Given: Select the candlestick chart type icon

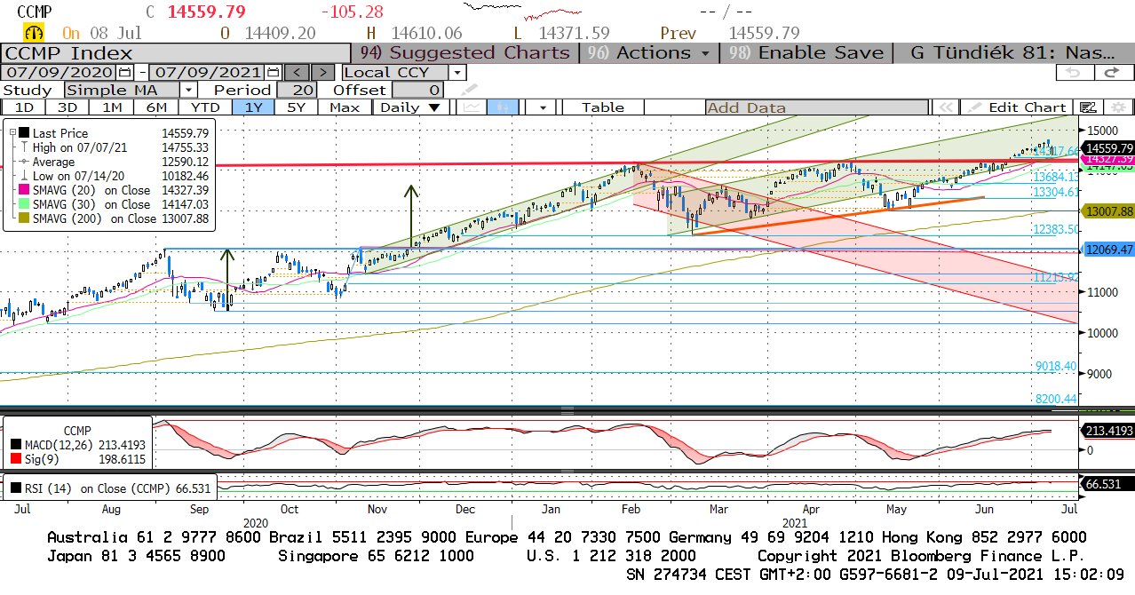Looking at the screenshot, I should 504,107.
